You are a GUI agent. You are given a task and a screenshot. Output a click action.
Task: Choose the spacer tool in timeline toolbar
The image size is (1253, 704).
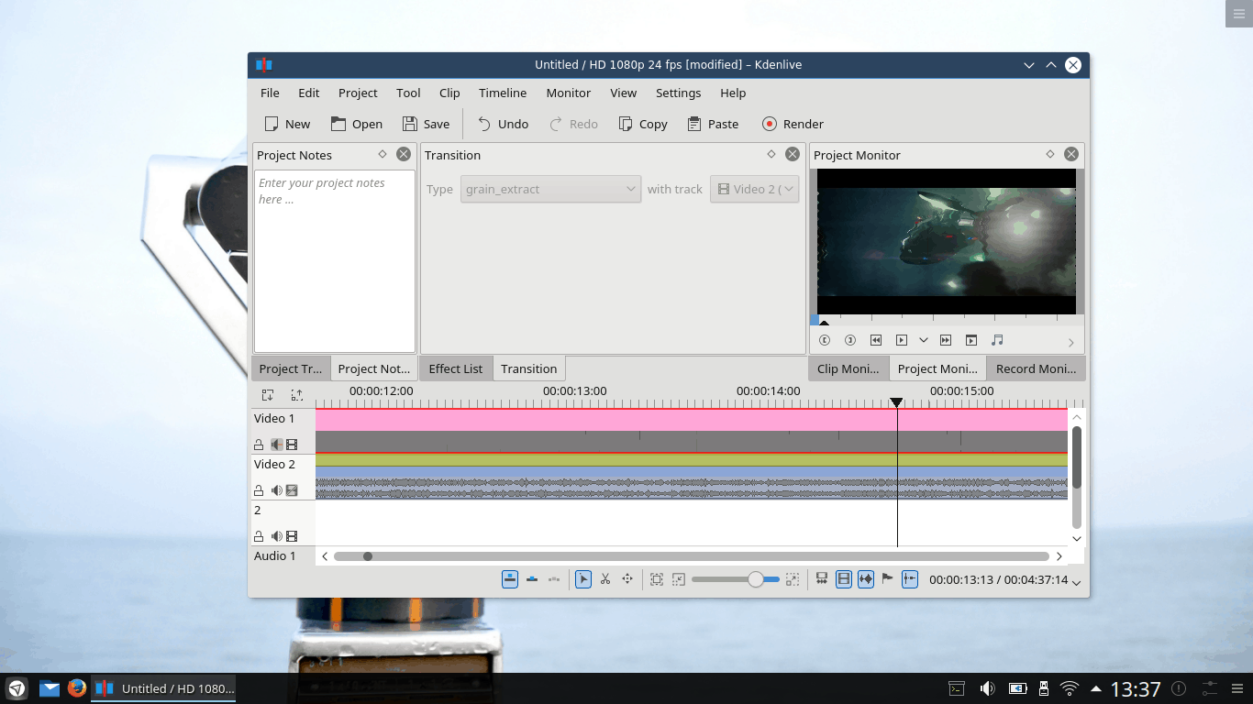(x=627, y=579)
